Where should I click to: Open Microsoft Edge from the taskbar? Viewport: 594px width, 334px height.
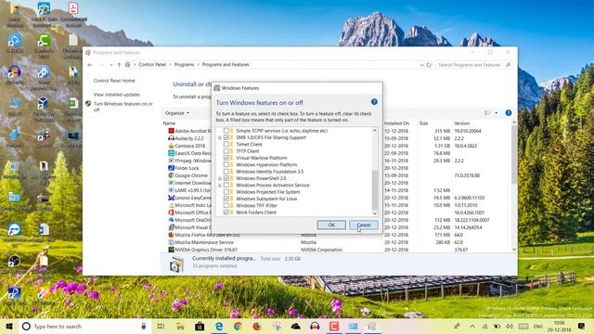[x=219, y=326]
